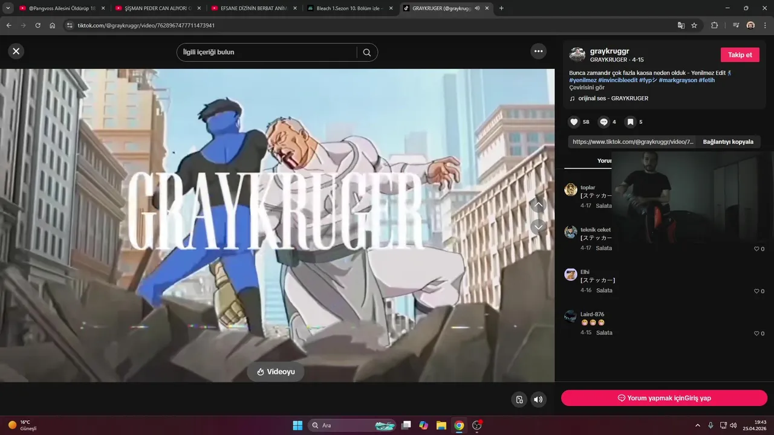Like Elhi's comment heart

tap(756, 291)
